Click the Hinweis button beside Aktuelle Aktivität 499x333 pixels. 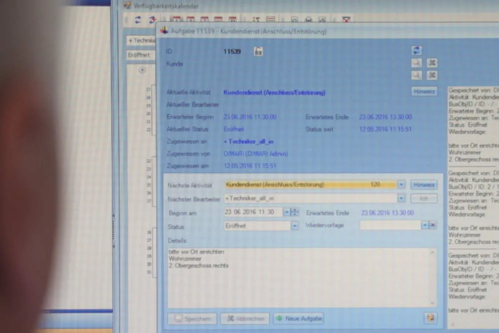click(x=424, y=92)
